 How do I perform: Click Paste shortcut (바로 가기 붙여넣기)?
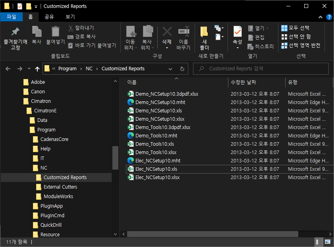point(92,45)
